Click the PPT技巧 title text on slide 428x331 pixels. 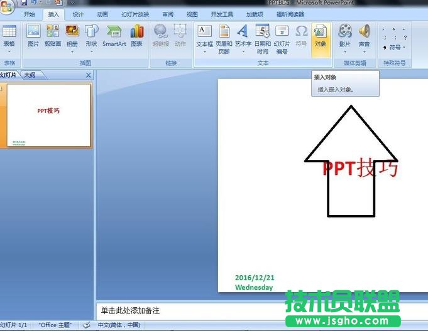coord(360,168)
